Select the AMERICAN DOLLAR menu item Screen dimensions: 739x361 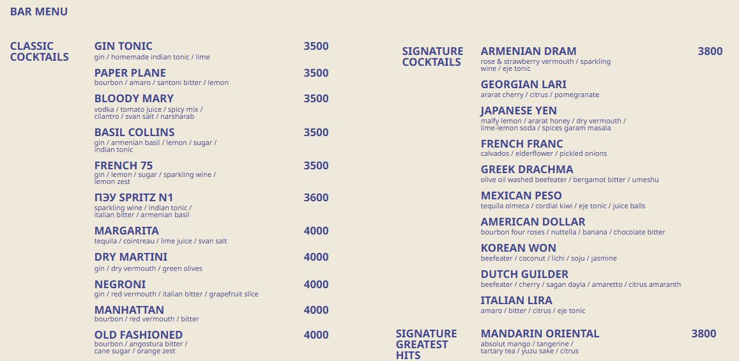point(533,222)
